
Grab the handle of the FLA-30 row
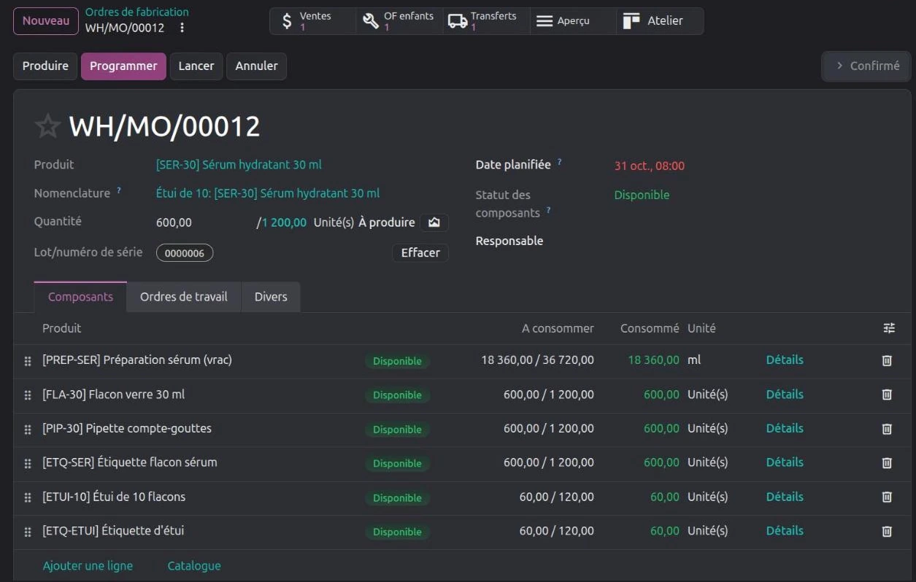(28, 395)
